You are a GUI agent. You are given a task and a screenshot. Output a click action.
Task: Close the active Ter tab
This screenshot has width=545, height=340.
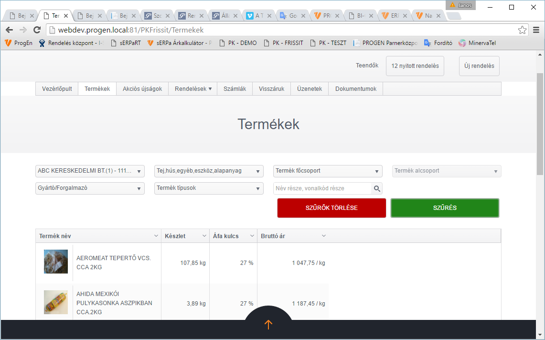[66, 16]
